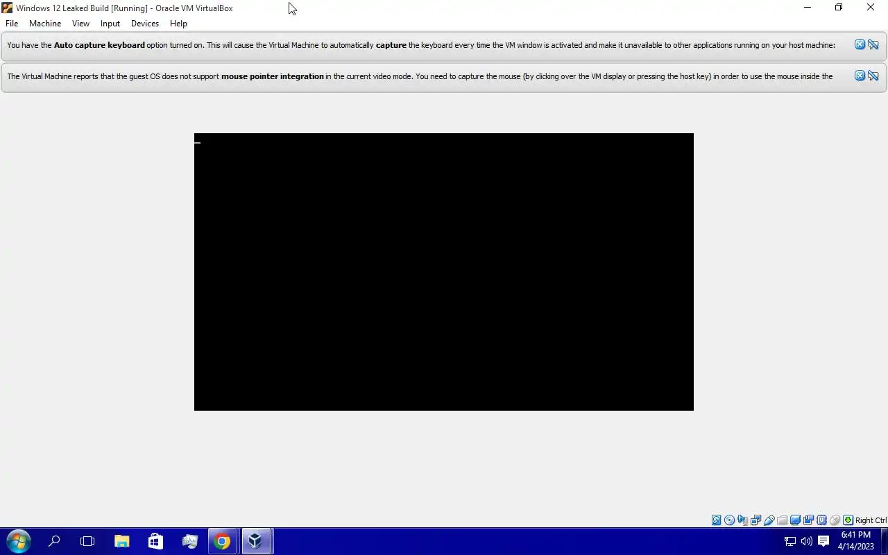Dismiss the Auto capture keyboard notification
Screen dimensions: 888x555
860,44
